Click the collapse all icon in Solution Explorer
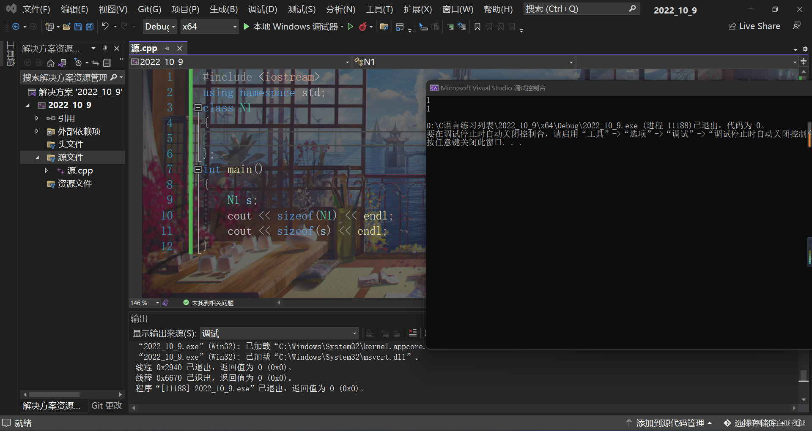Viewport: 812px width, 431px height. [107, 63]
